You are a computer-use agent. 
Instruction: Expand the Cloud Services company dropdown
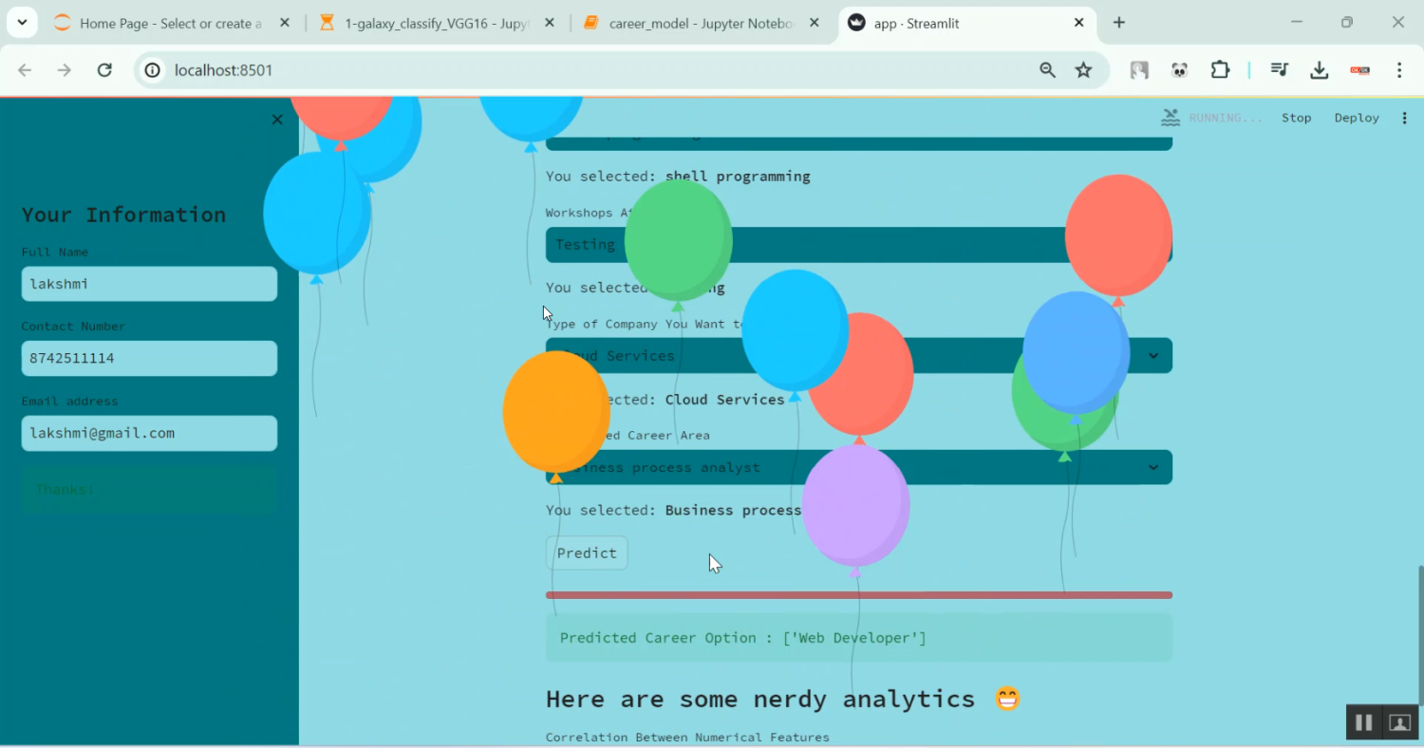point(1152,355)
